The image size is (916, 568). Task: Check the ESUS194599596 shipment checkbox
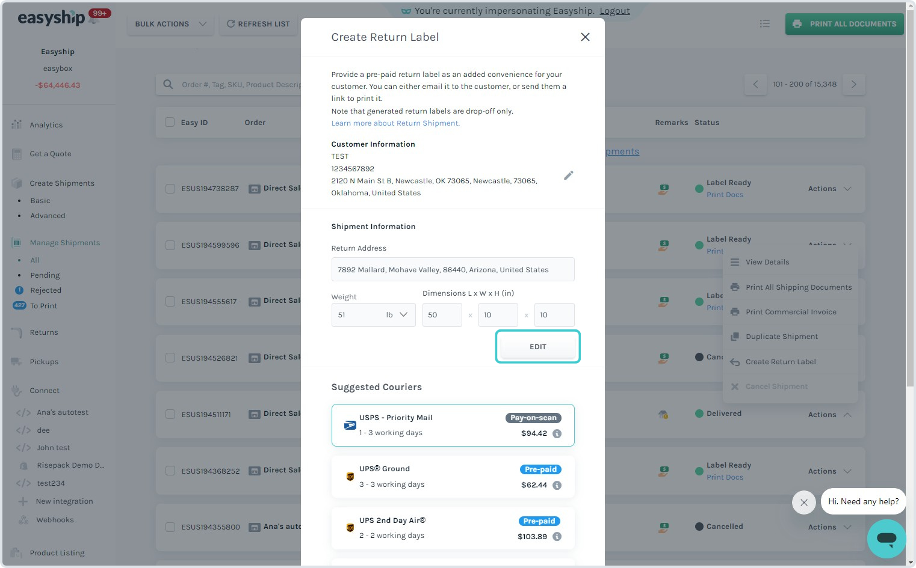pyautogui.click(x=170, y=245)
